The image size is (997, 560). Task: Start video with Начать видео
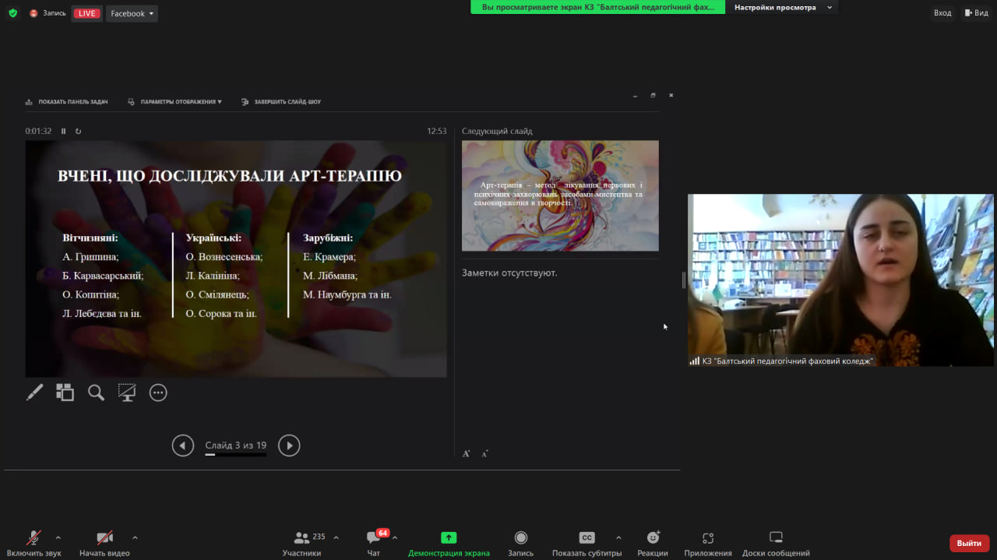click(104, 543)
